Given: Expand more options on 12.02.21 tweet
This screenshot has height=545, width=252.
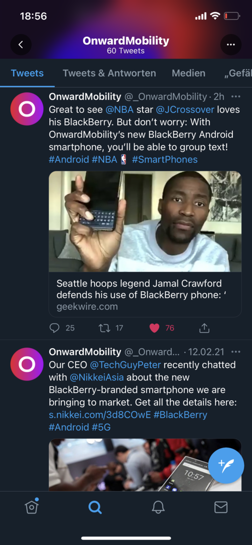Looking at the screenshot, I should (236, 352).
